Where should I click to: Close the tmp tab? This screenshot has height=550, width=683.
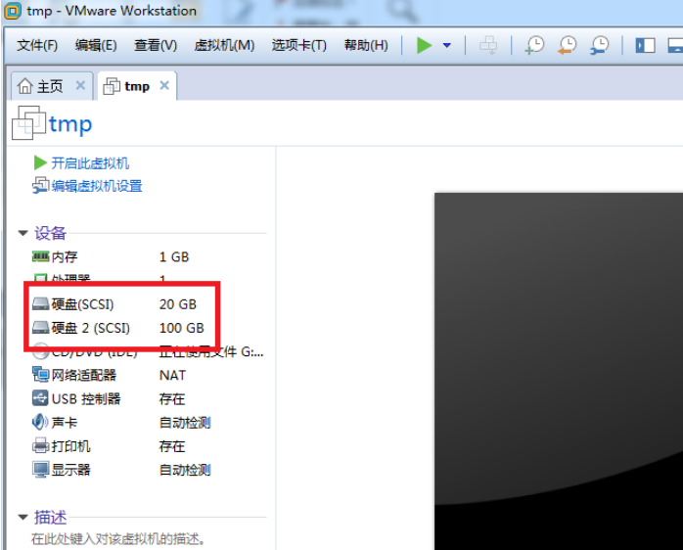tap(164, 86)
